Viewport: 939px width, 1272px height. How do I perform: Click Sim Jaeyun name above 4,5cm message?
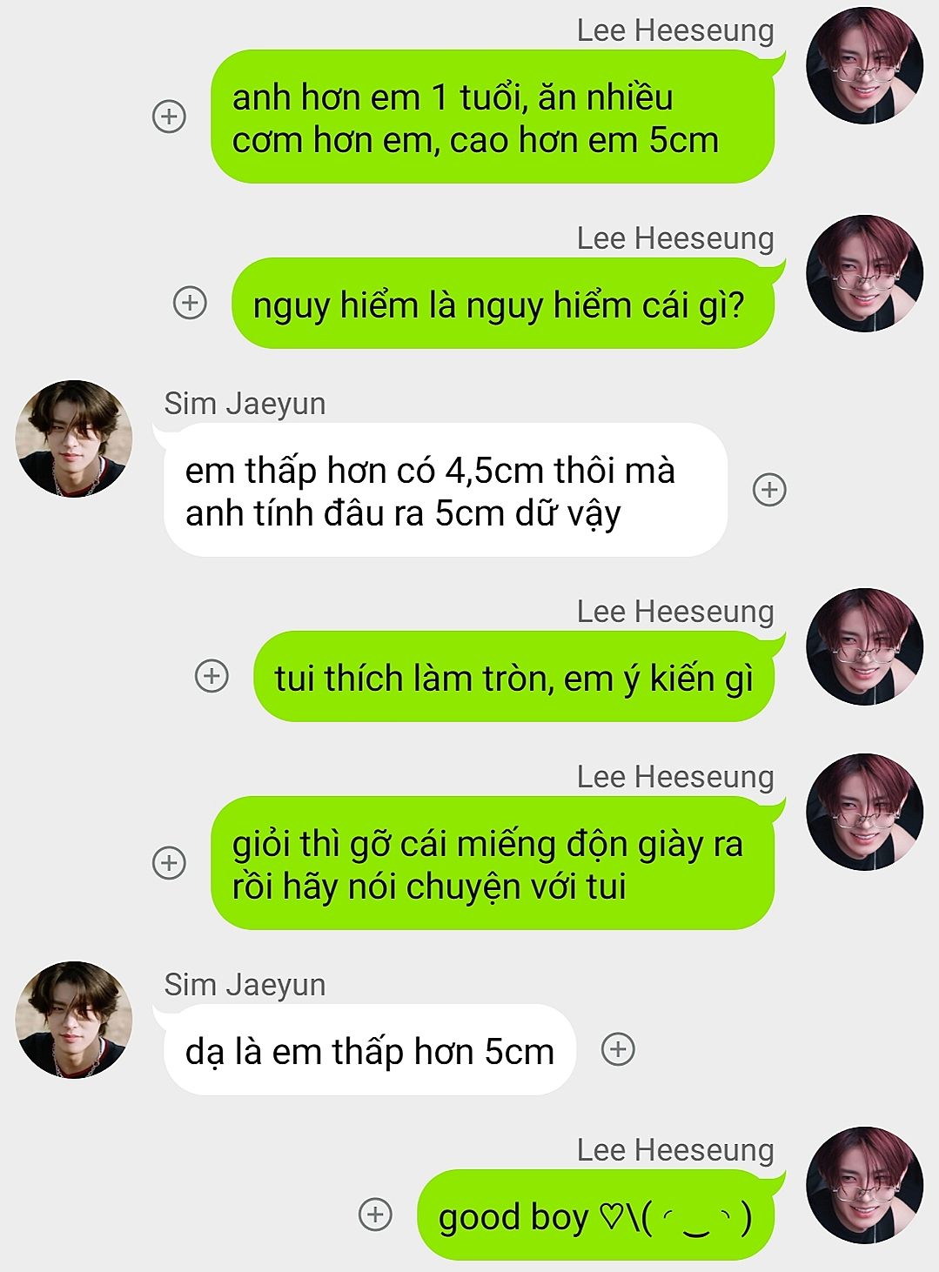[x=245, y=404]
